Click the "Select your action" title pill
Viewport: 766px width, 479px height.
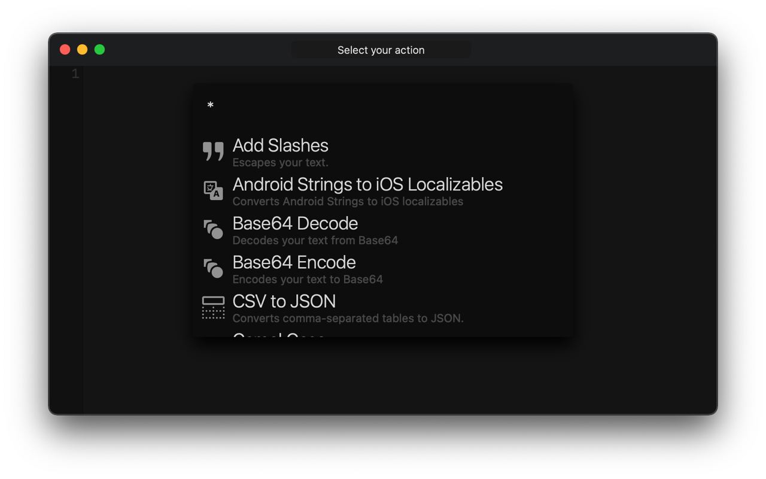pos(381,50)
